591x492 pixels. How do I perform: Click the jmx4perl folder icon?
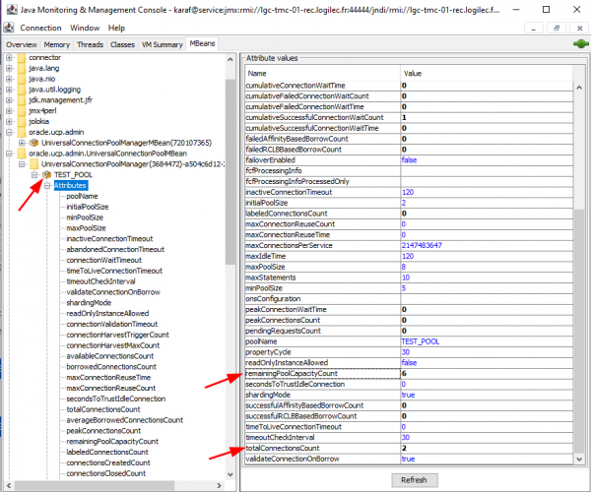tap(20, 110)
